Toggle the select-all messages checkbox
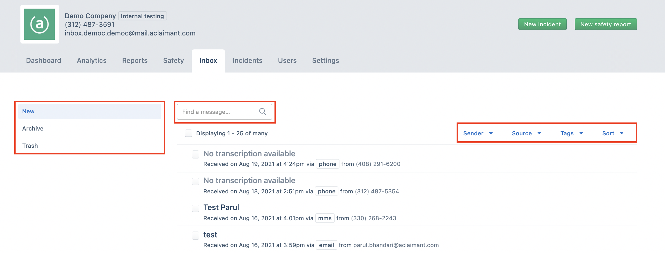665x253 pixels. point(189,133)
